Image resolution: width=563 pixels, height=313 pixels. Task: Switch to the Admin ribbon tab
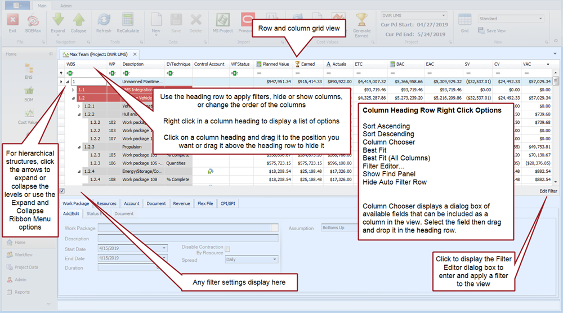pyautogui.click(x=66, y=6)
